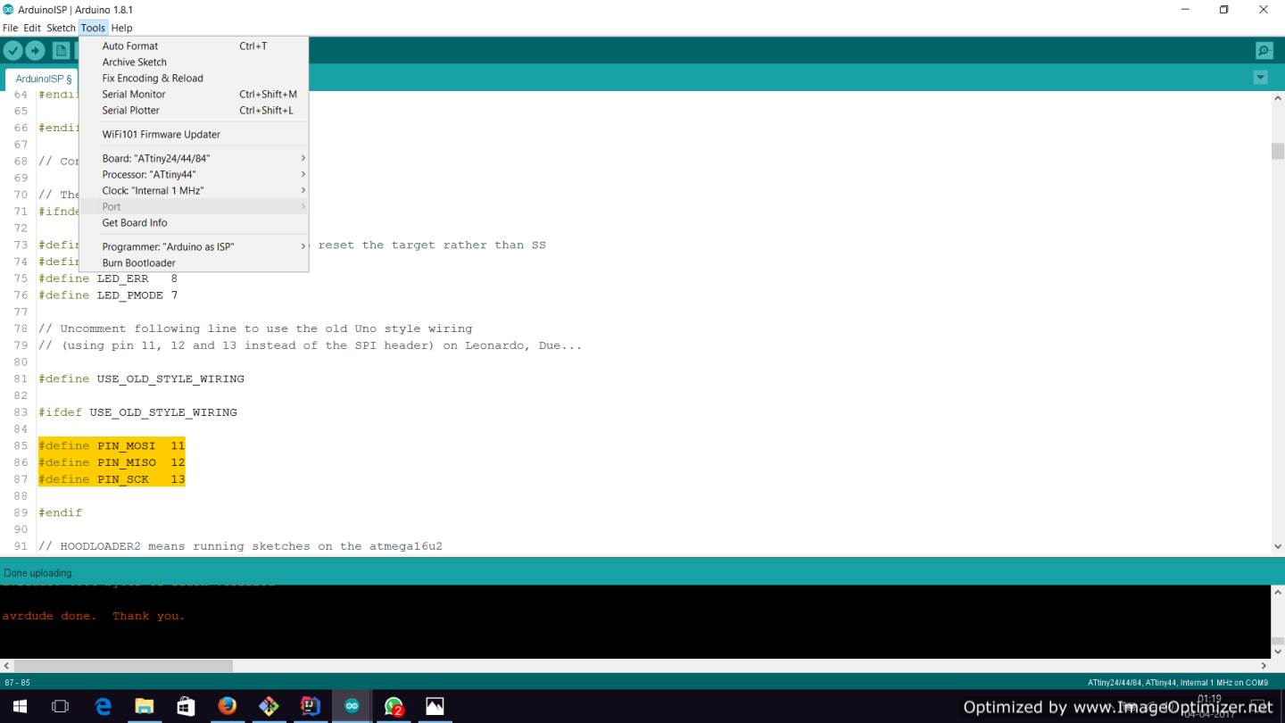Open File Explorer from taskbar
Image resolution: width=1285 pixels, height=723 pixels.
point(144,706)
